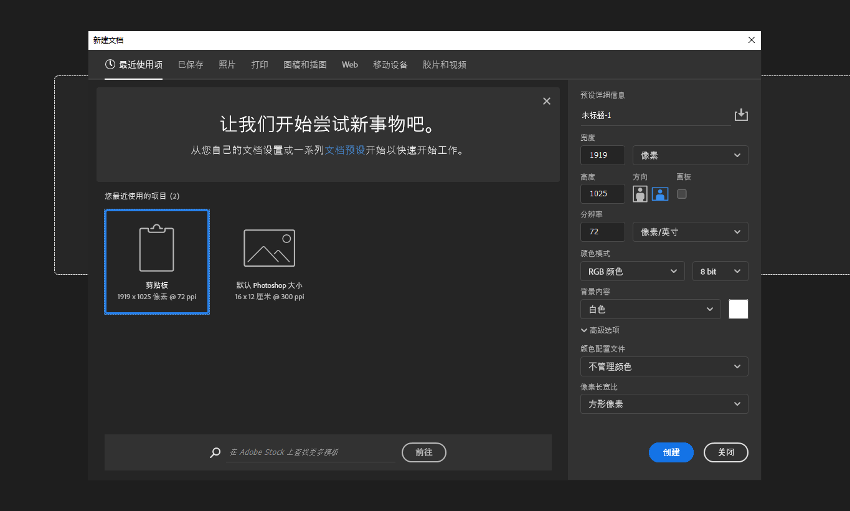This screenshot has height=511, width=850.
Task: Select landscape orientation under 方向
Action: click(659, 194)
